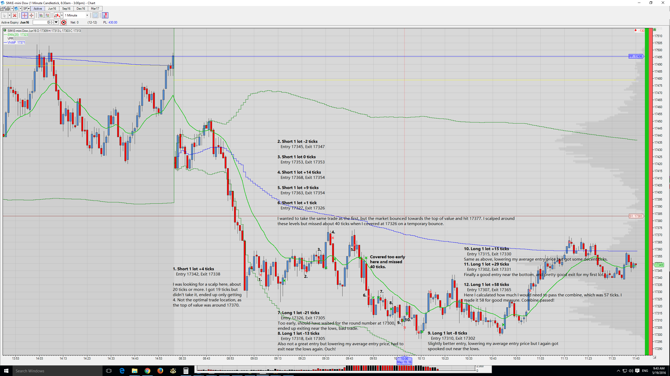Viewport: 670px width, 376px height.
Task: Click the red X delete tool
Action: (15, 15)
